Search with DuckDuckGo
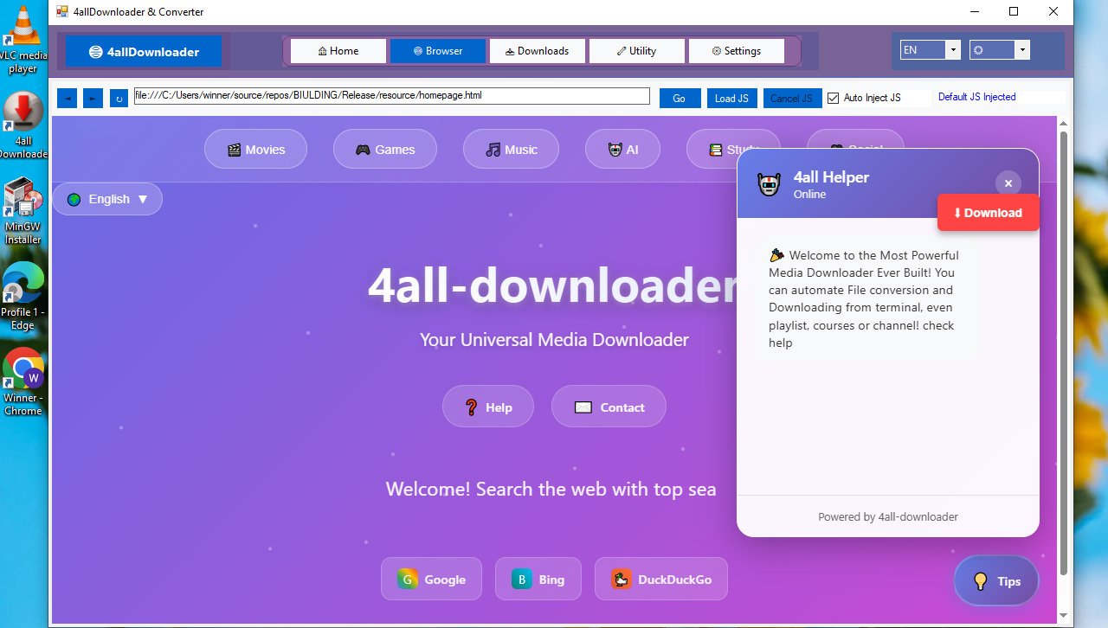The width and height of the screenshot is (1108, 628). click(x=661, y=579)
